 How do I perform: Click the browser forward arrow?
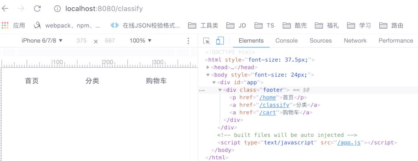coord(21,9)
